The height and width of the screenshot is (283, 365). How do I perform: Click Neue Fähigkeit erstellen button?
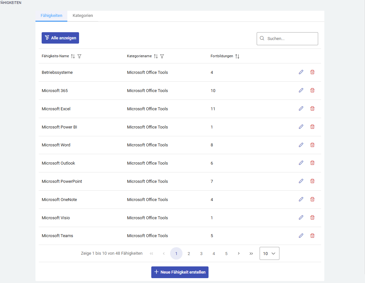pyautogui.click(x=180, y=272)
